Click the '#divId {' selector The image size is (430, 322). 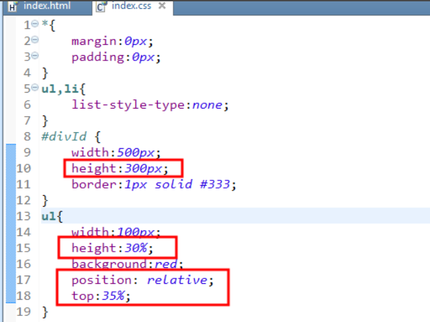click(71, 136)
